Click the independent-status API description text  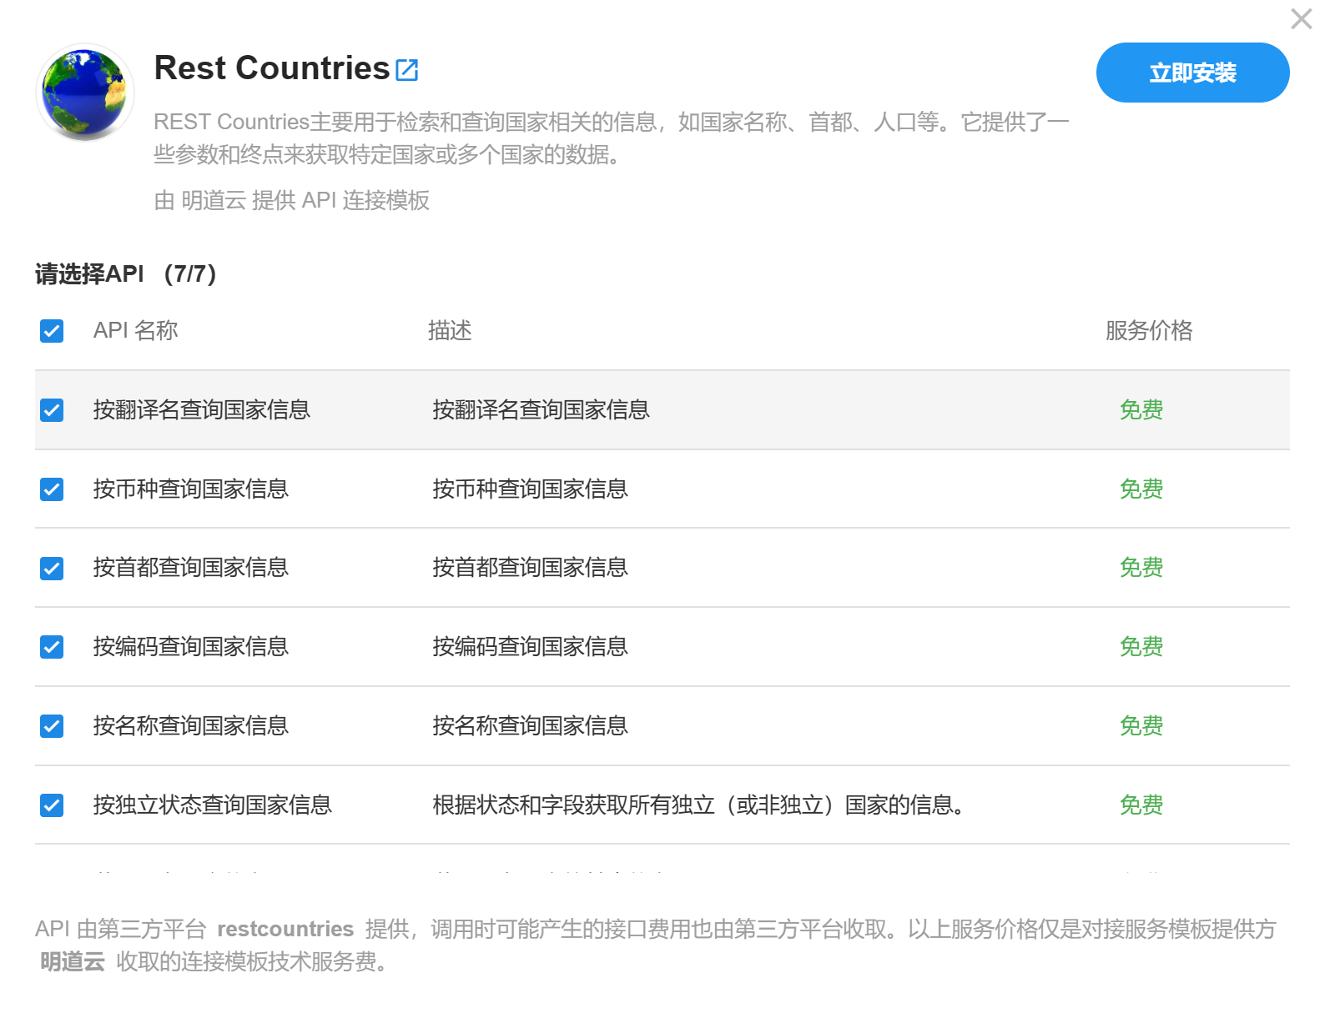(x=698, y=805)
